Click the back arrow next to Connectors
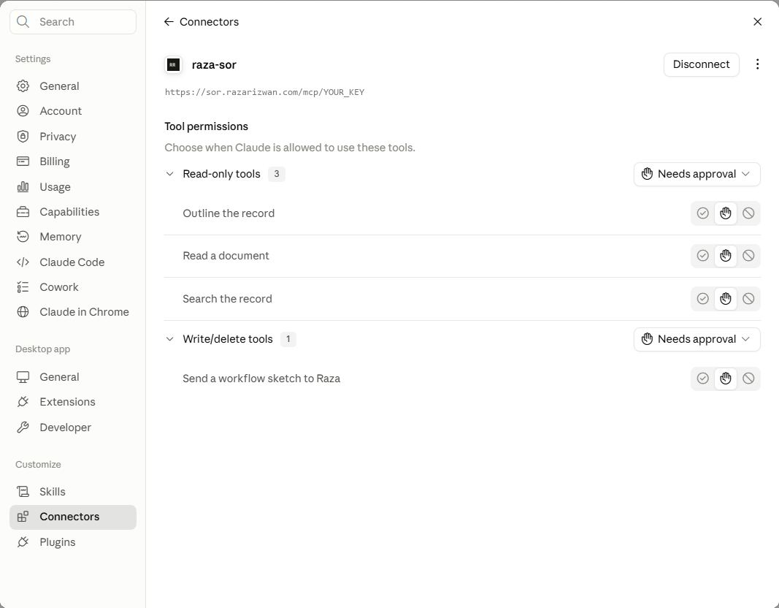Image resolution: width=779 pixels, height=608 pixels. pyautogui.click(x=169, y=22)
